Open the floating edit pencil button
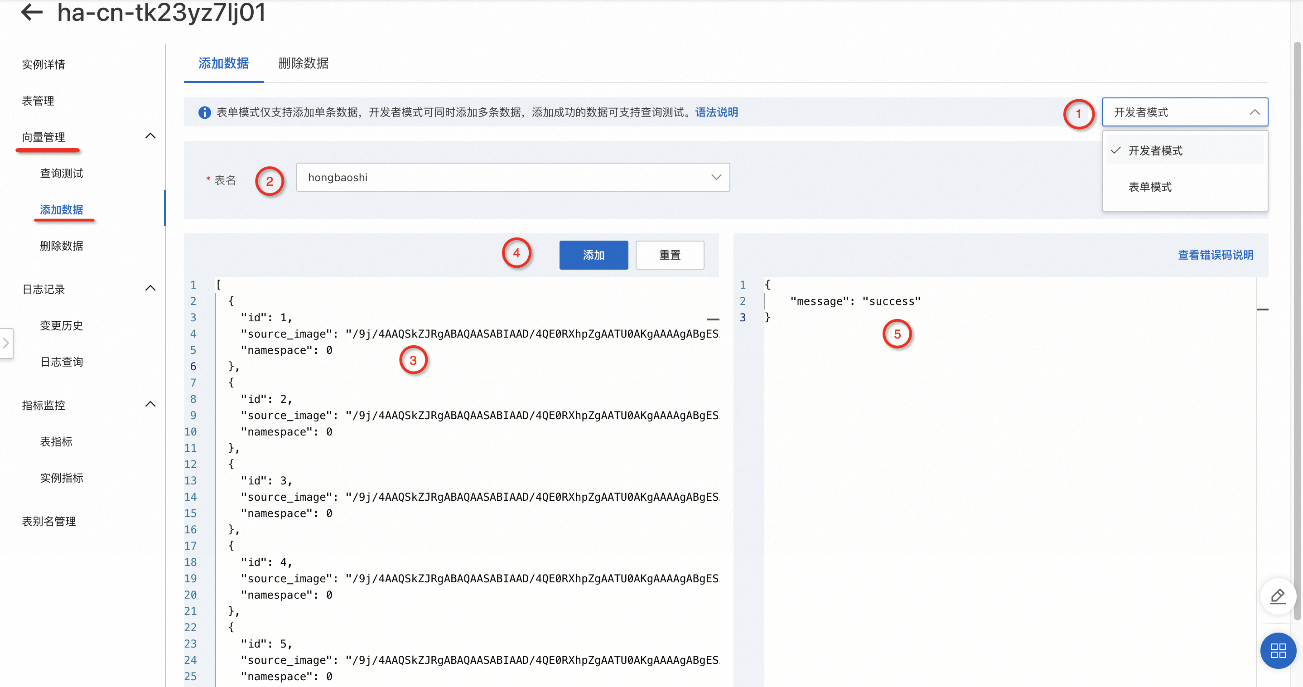 coord(1277,596)
